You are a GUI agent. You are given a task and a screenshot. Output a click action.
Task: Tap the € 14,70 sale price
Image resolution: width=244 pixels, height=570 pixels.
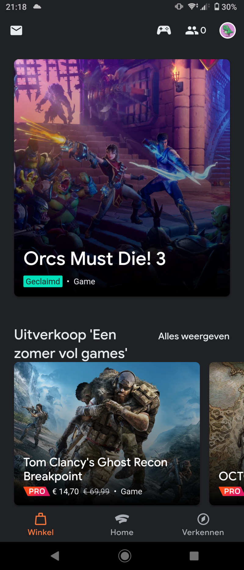tap(66, 491)
